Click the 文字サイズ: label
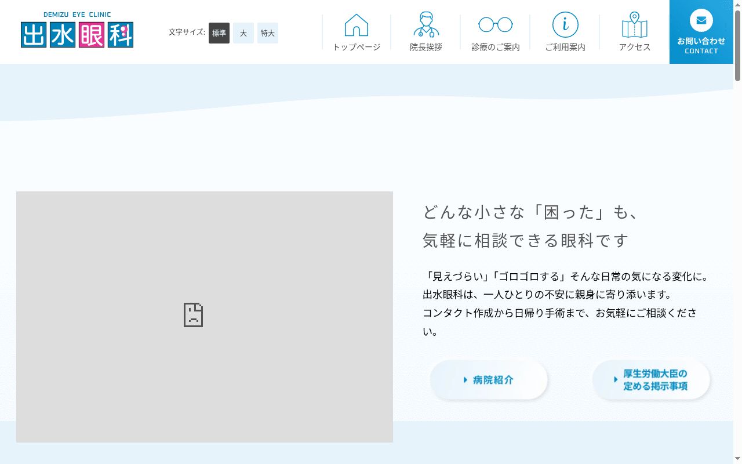 pos(187,32)
